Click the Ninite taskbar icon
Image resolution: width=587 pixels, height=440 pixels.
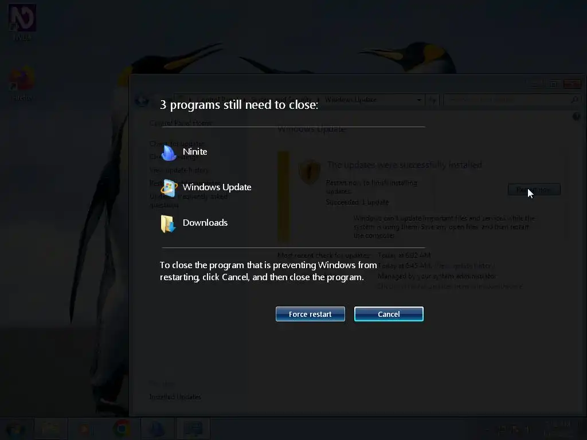tap(157, 429)
